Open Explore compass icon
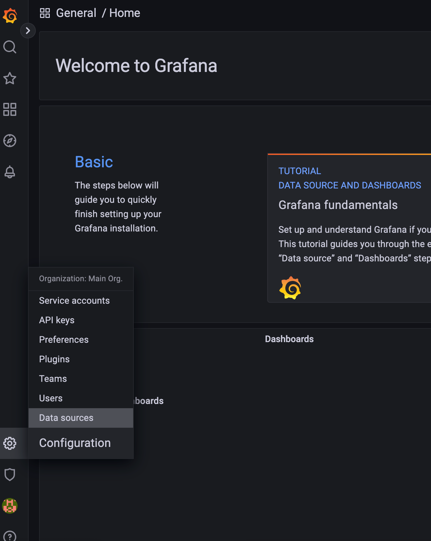Screen dimensions: 431x541 click(10, 141)
